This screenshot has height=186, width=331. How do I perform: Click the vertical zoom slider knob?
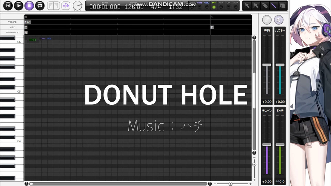(254, 165)
